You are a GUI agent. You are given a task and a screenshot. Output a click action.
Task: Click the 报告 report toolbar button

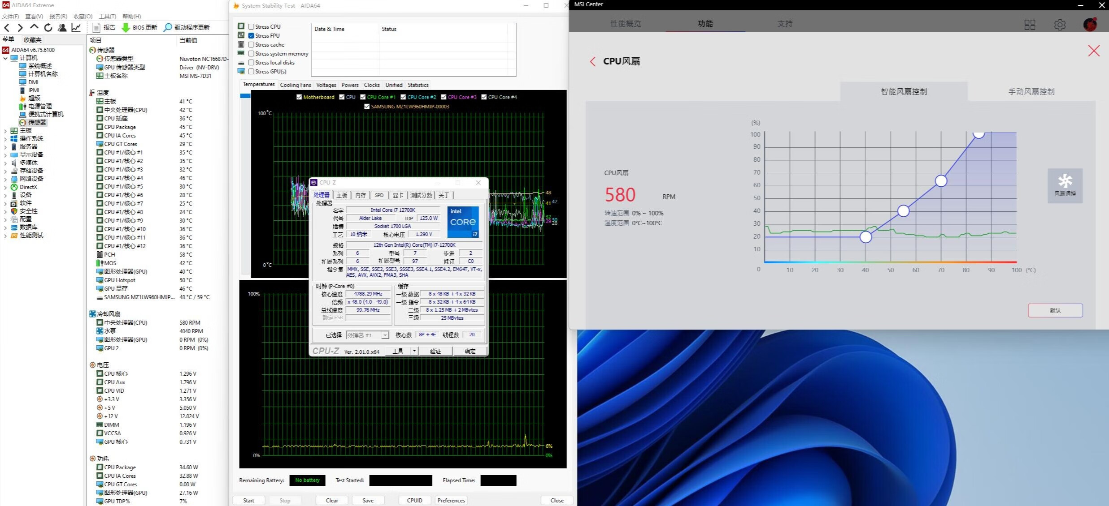click(x=104, y=28)
